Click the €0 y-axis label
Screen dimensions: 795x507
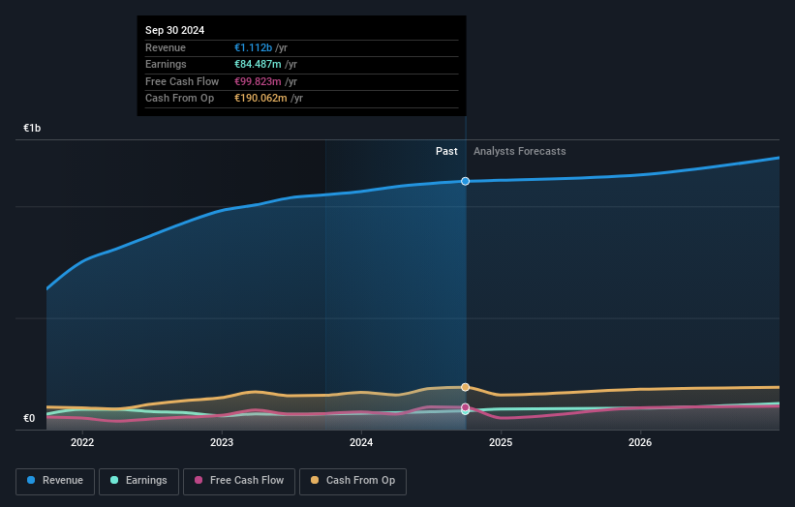point(29,418)
